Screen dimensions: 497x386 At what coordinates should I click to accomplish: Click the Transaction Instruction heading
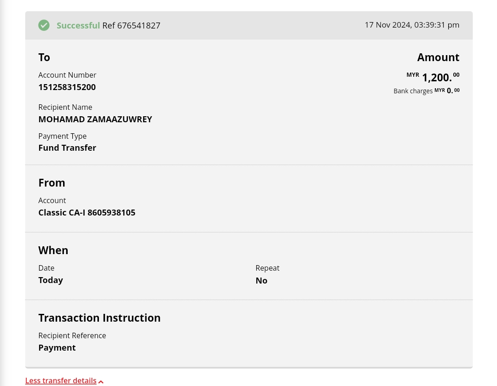tap(99, 318)
